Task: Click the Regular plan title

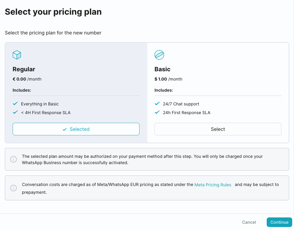Action: pos(24,69)
